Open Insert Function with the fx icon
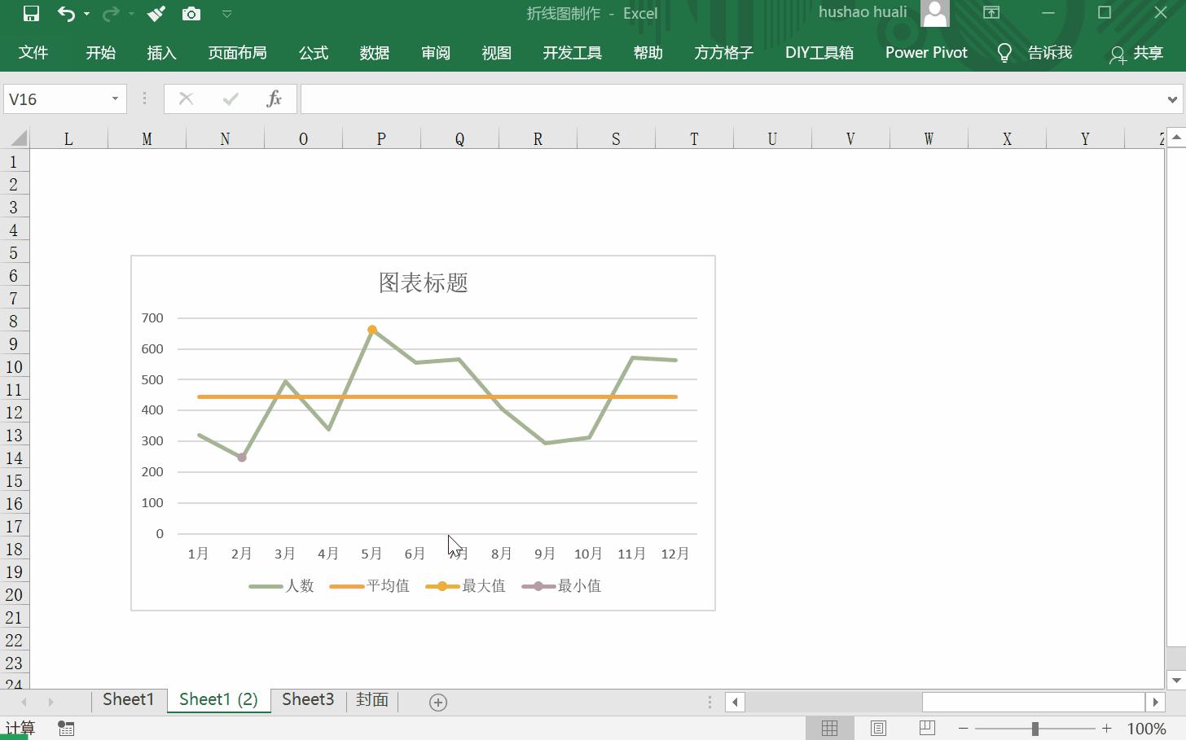Viewport: 1186px width, 740px height. (x=274, y=98)
